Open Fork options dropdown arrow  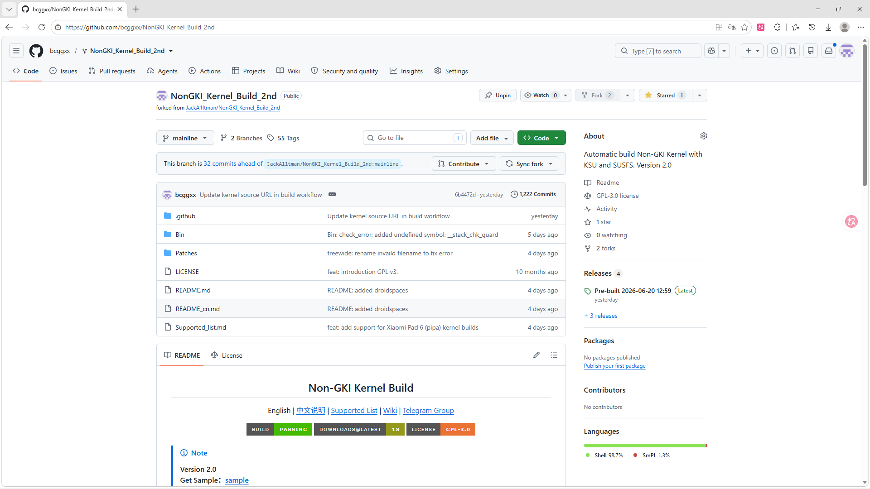[628, 95]
